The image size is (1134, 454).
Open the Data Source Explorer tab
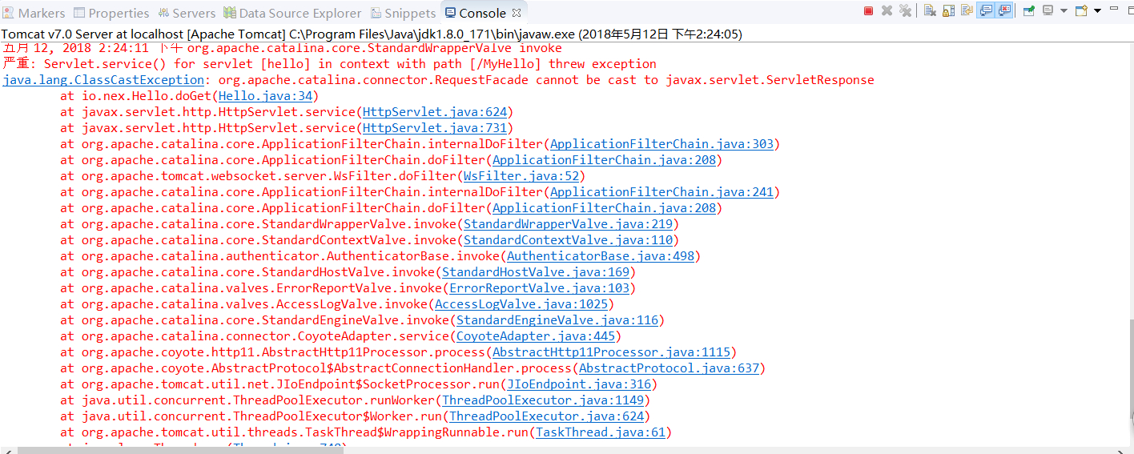[x=292, y=13]
